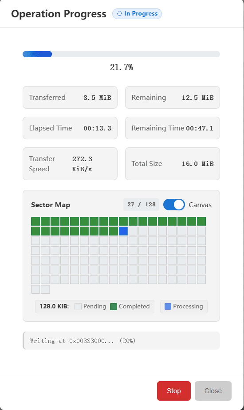Click the green Completed legend swatch
This screenshot has width=244, height=410.
point(114,307)
